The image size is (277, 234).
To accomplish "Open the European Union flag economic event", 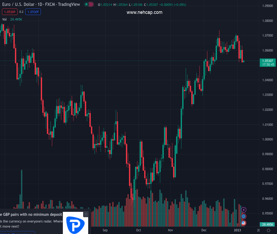I will [x=244, y=216].
